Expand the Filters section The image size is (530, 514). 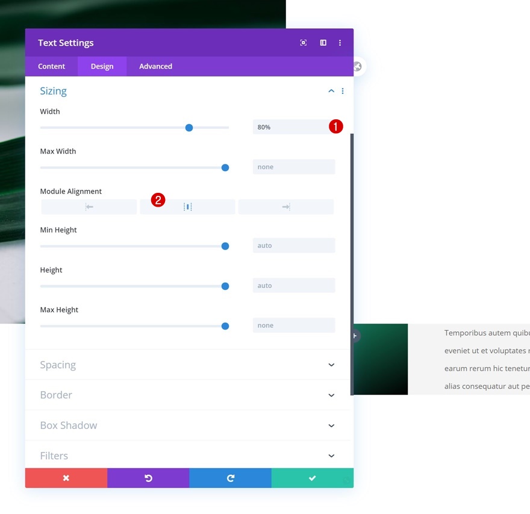point(187,456)
